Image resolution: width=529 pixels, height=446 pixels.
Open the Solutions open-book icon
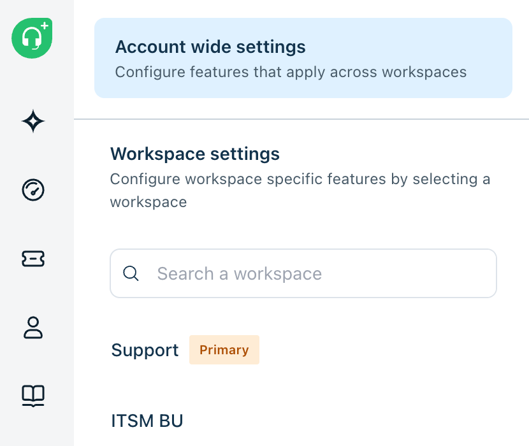(33, 396)
